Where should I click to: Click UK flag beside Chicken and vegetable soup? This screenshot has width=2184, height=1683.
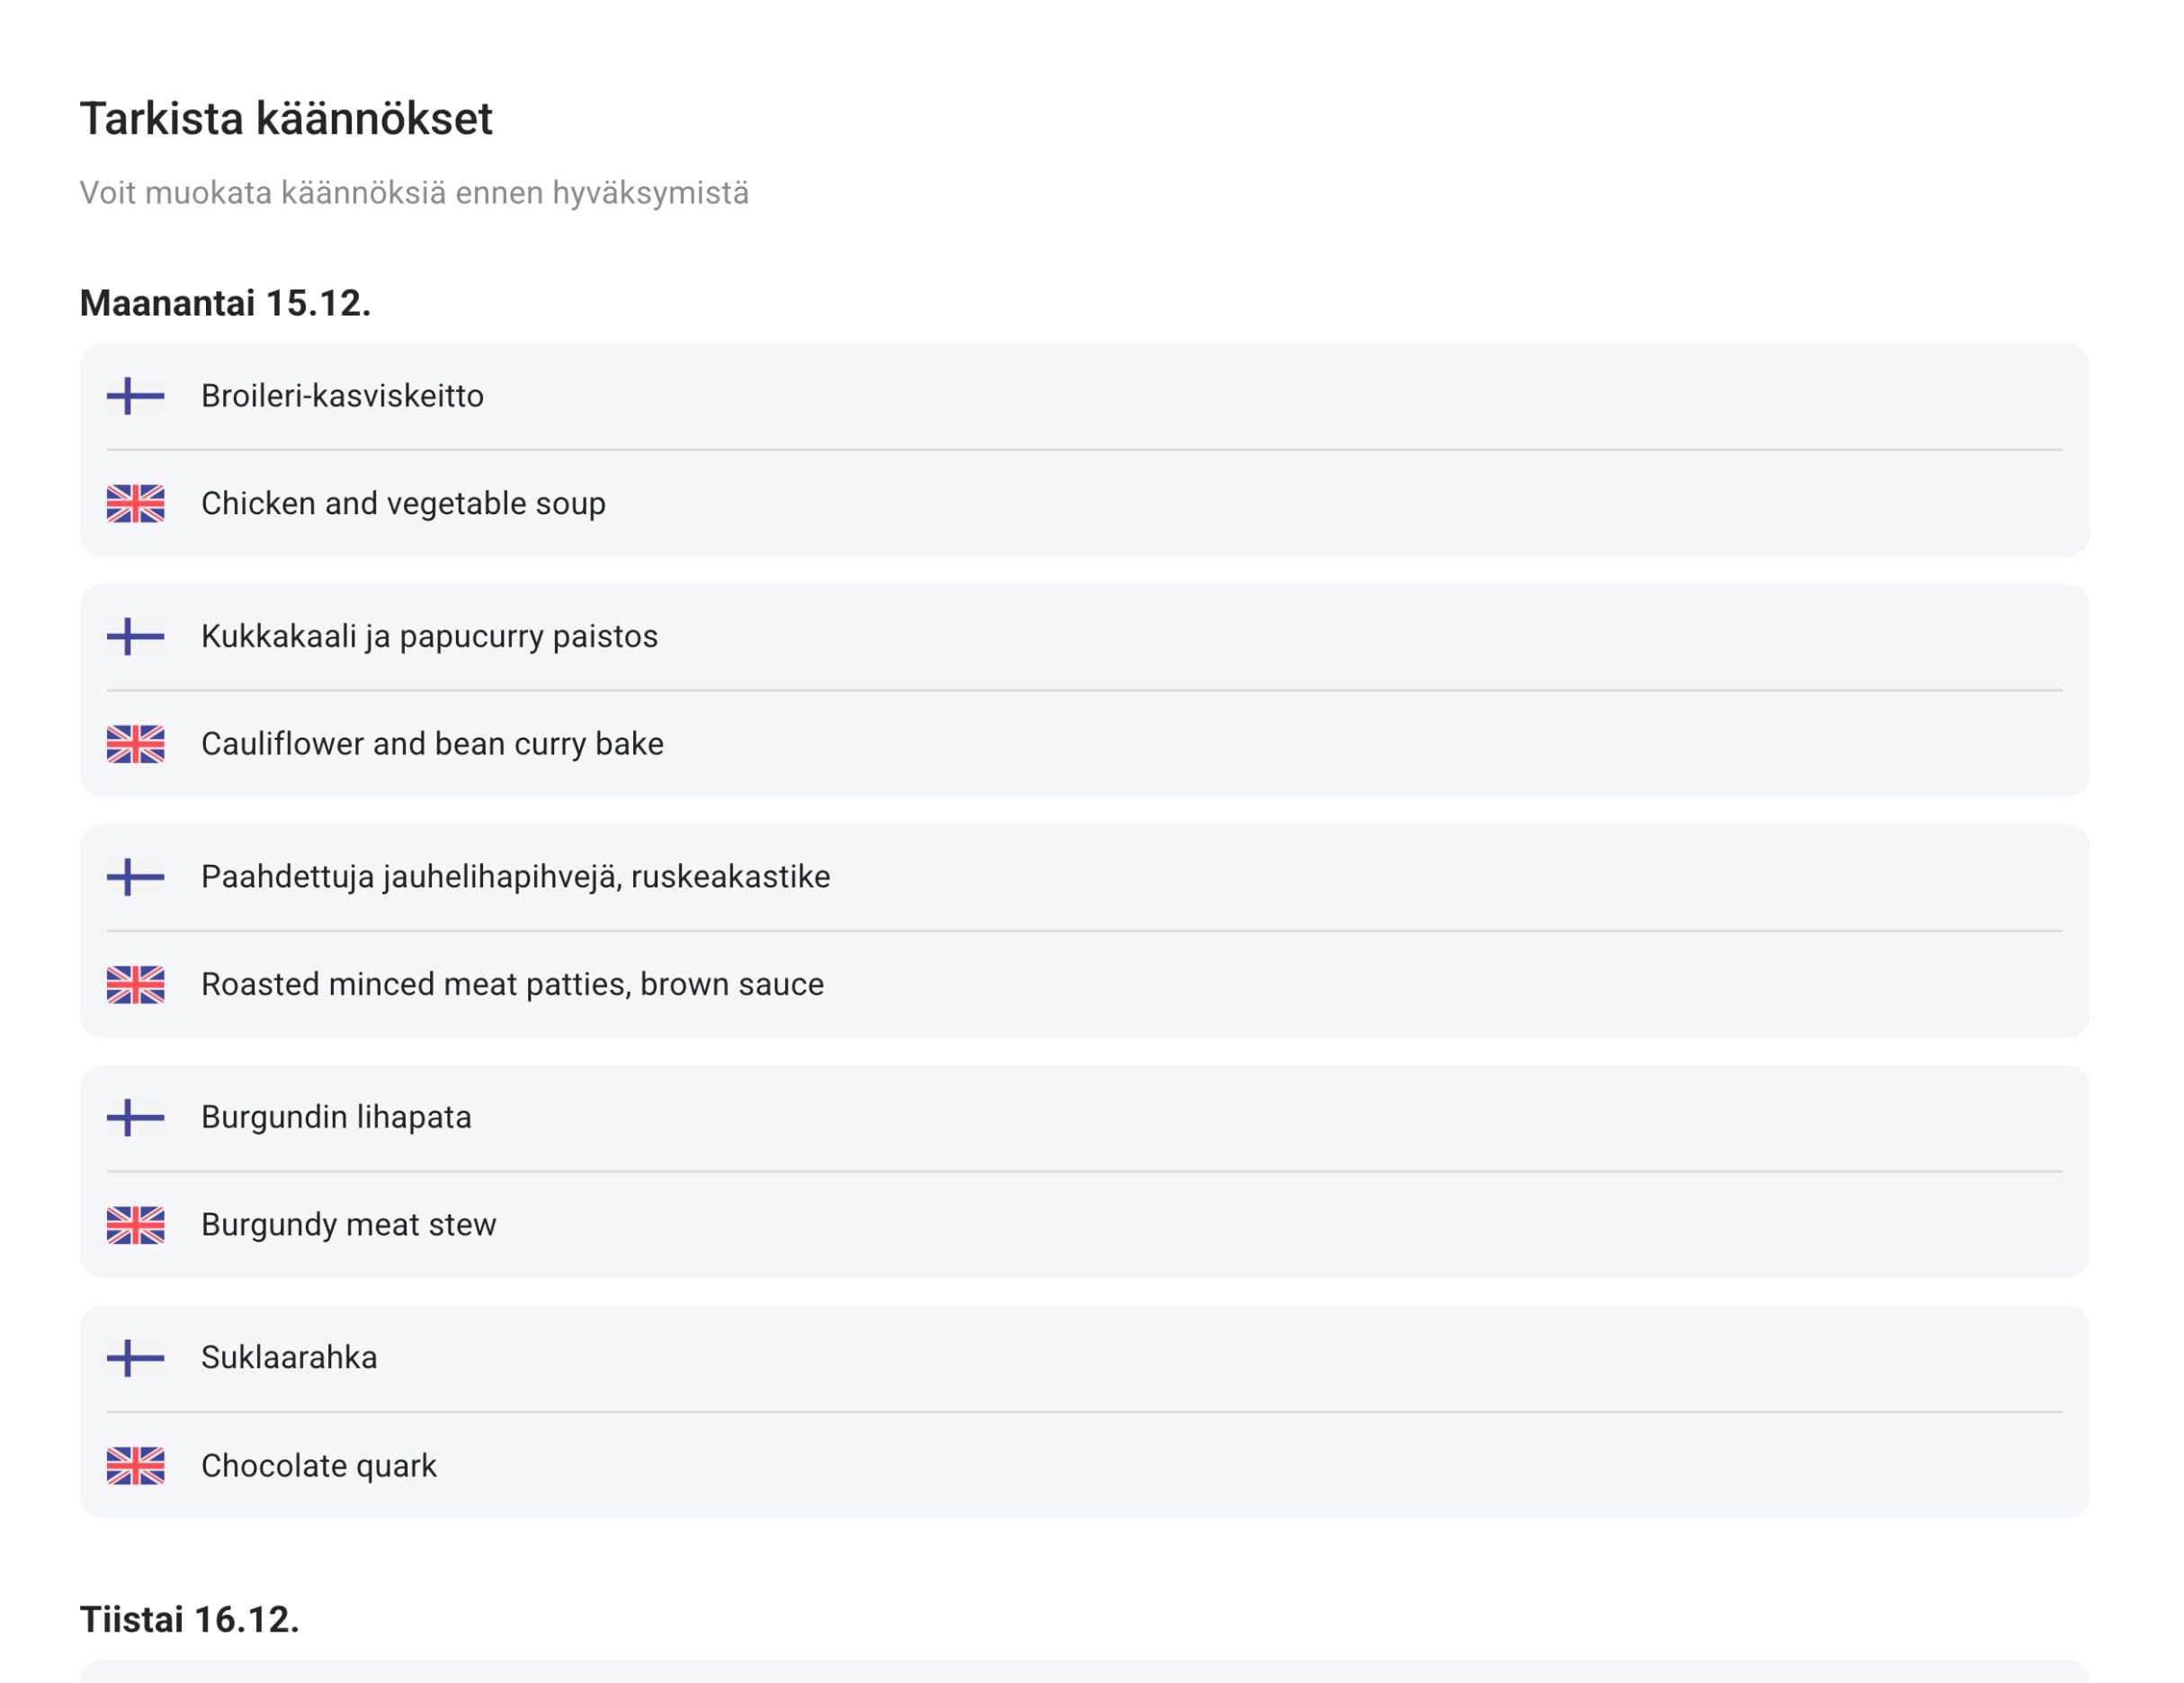click(x=135, y=503)
